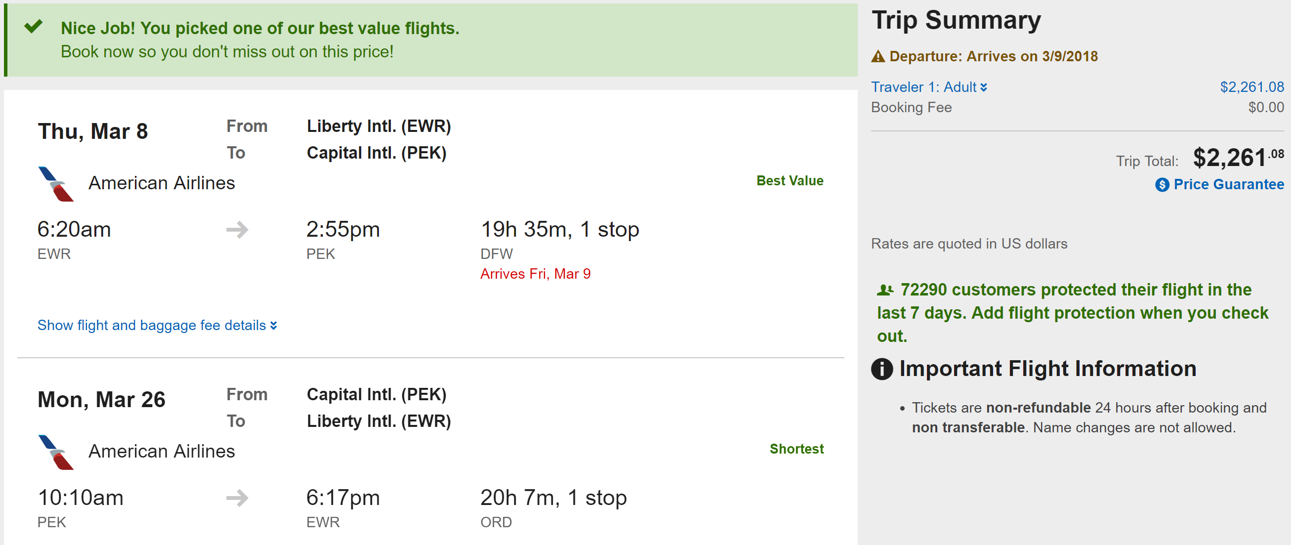
Task: Open the Price Guarantee link
Action: click(1228, 184)
